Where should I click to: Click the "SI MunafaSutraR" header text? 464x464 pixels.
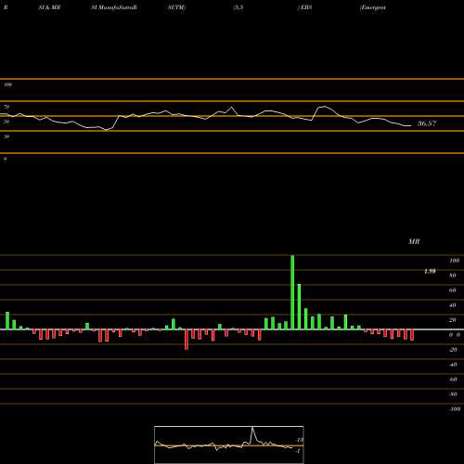(114, 7)
